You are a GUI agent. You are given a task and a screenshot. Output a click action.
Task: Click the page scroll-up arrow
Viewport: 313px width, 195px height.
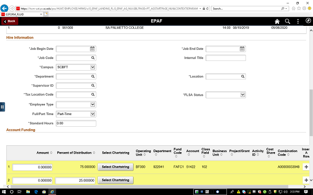[311, 30]
